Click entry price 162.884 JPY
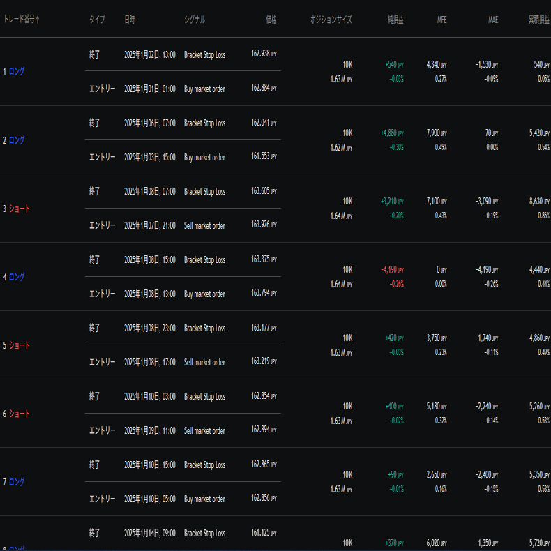This screenshot has height=551, width=551. [x=264, y=87]
